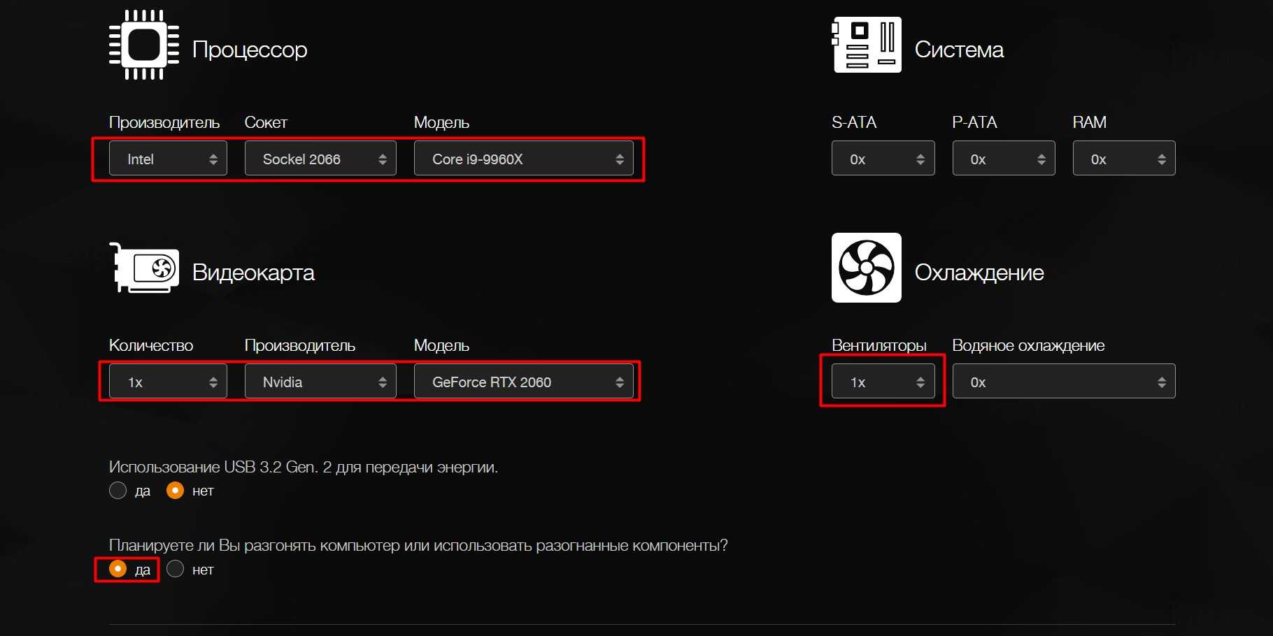The width and height of the screenshot is (1273, 636).
Task: Open the RAM count dropdown
Action: 1124,159
